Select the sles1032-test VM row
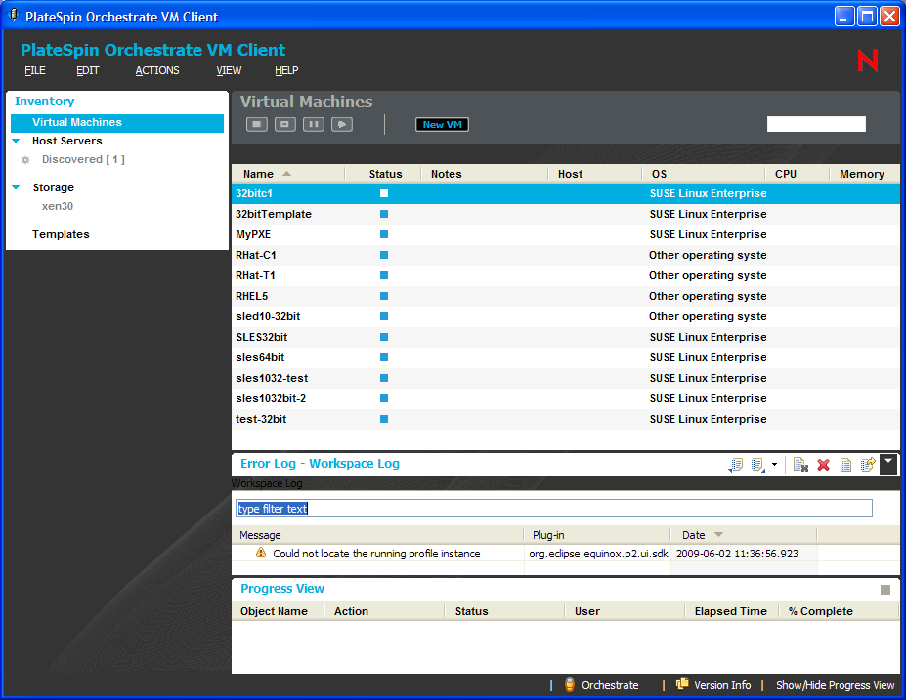The width and height of the screenshot is (906, 700). (566, 378)
